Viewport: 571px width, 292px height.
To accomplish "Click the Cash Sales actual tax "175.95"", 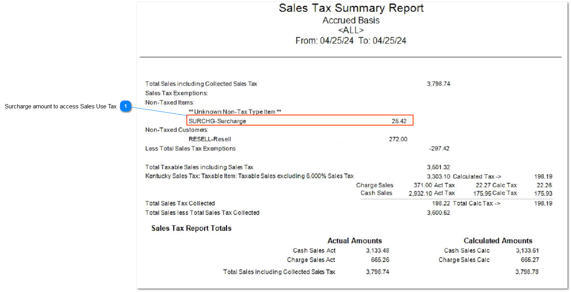I will 482,193.
